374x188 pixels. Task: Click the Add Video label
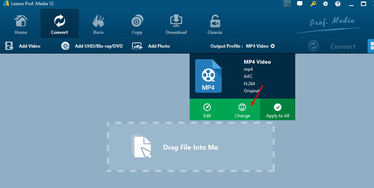[x=29, y=46]
